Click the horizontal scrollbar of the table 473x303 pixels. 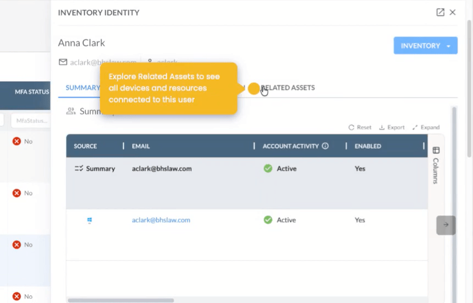[120, 300]
